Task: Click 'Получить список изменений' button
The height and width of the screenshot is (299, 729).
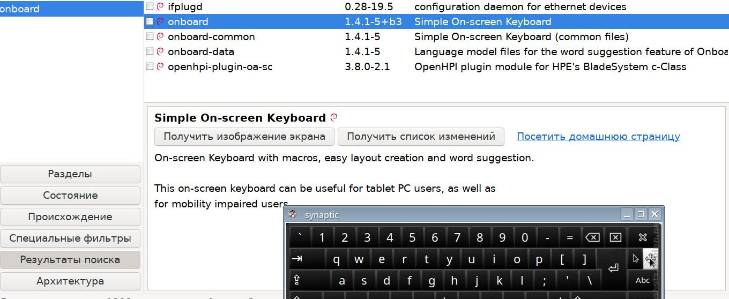Action: click(x=421, y=137)
